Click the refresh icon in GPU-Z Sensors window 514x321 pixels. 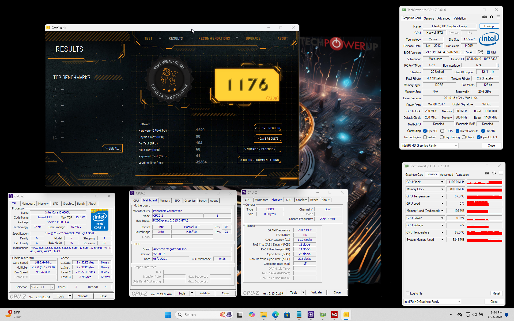click(494, 173)
